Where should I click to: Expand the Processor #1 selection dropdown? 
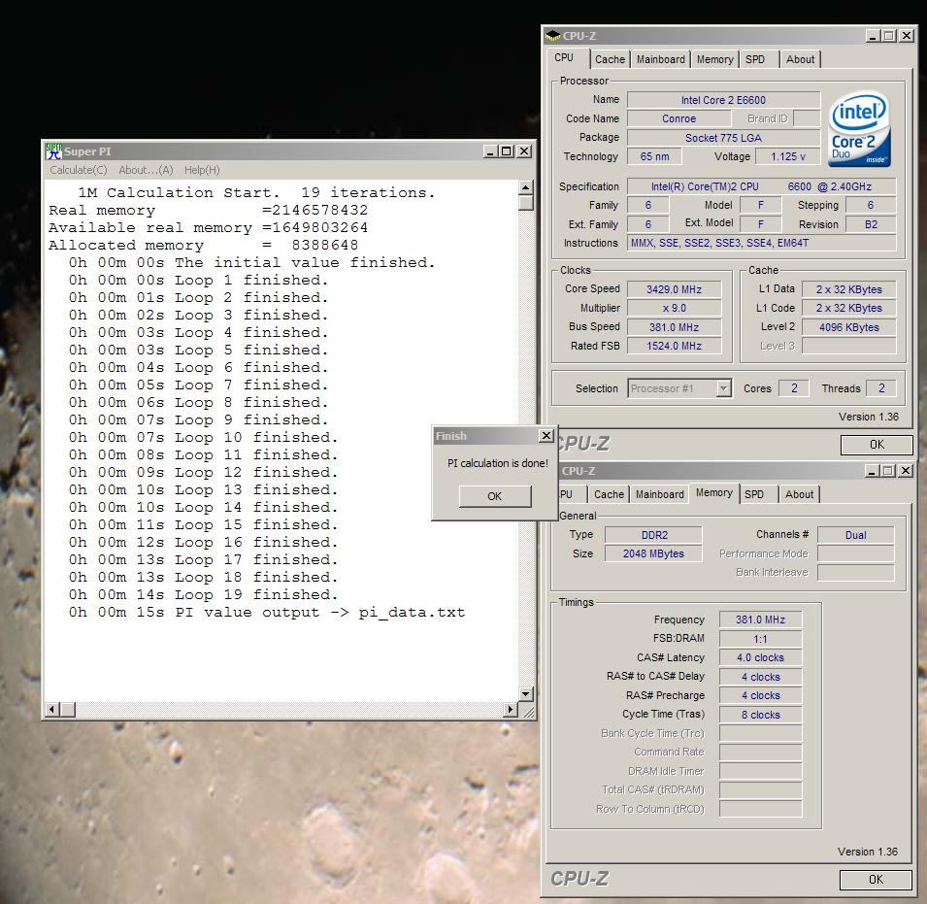click(x=723, y=388)
